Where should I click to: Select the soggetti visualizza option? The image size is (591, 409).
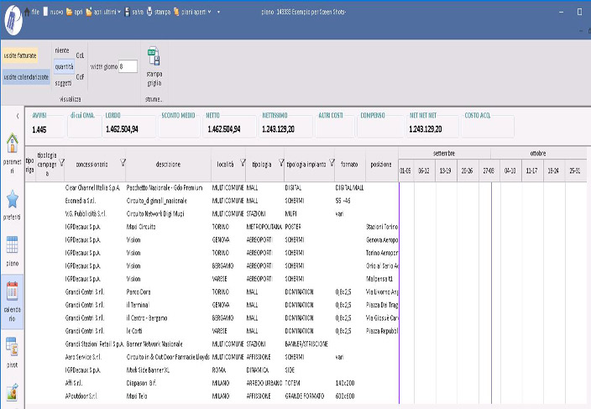[x=63, y=82]
